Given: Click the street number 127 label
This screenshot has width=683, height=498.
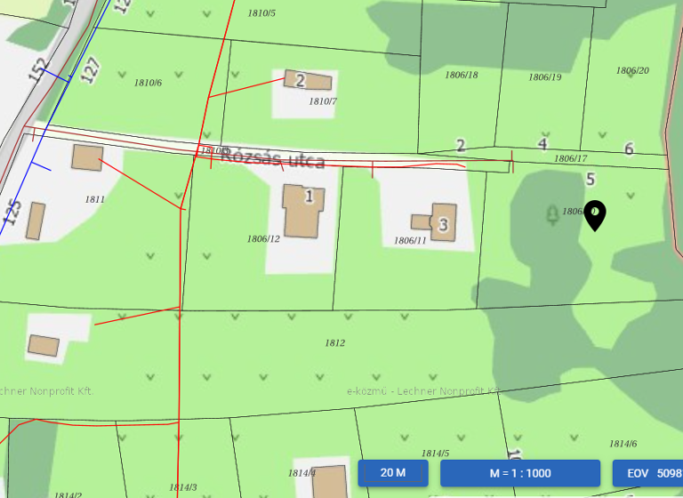Looking at the screenshot, I should [x=90, y=70].
